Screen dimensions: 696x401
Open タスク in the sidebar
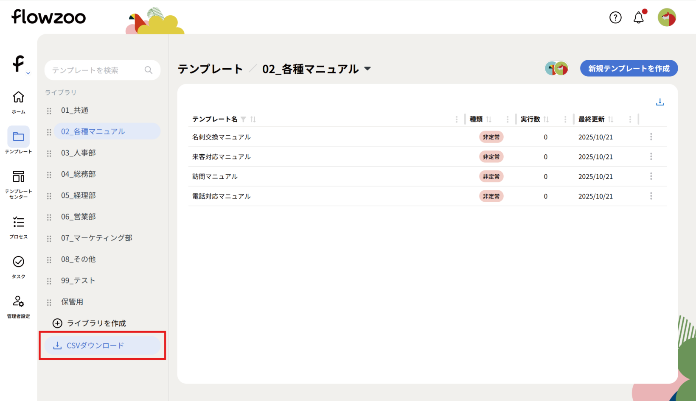18,267
